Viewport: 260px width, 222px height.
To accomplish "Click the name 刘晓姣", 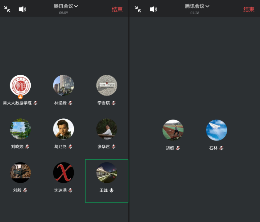I will tap(17, 147).
